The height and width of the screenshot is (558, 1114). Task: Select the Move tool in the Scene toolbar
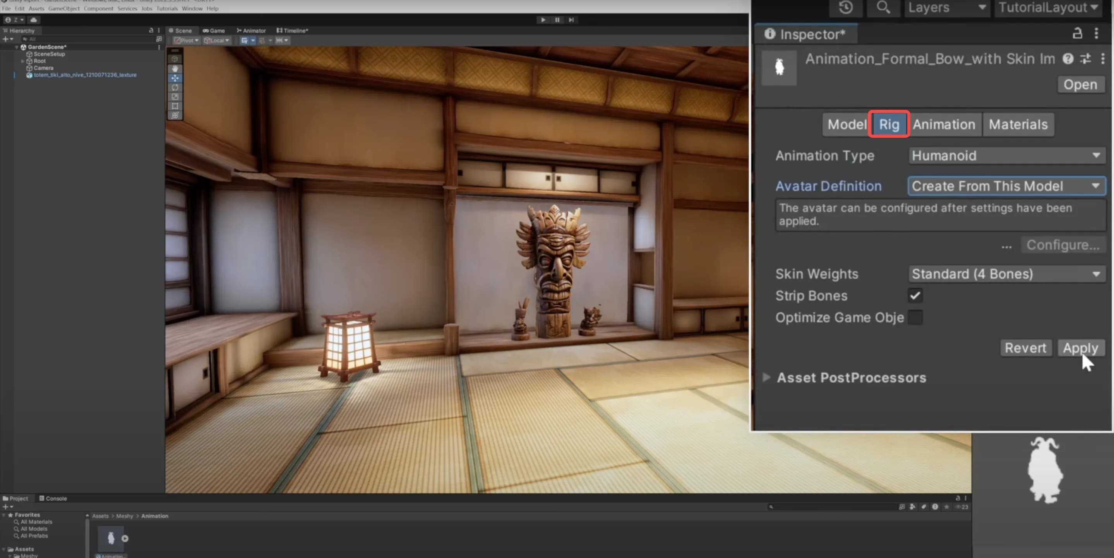(x=175, y=78)
